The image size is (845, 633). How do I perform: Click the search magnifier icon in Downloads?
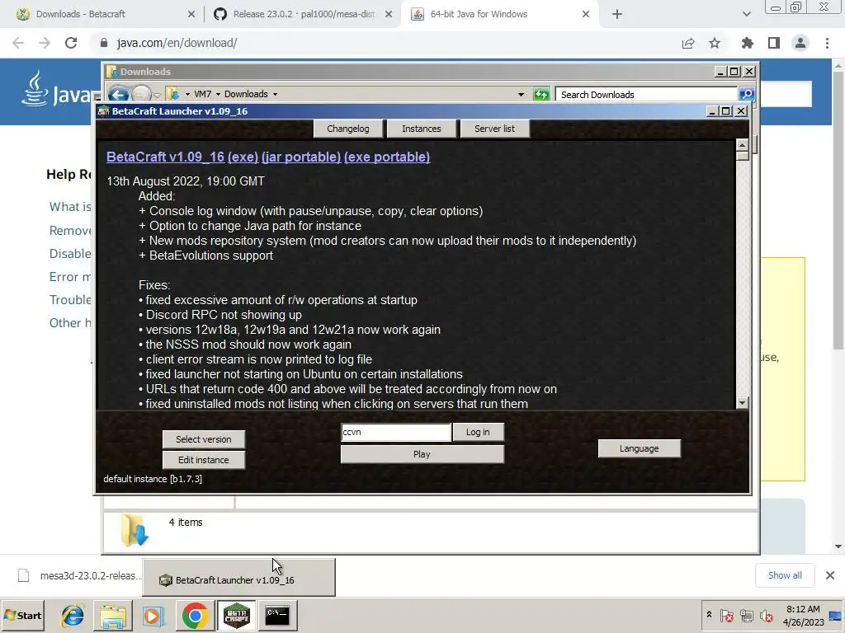point(746,94)
